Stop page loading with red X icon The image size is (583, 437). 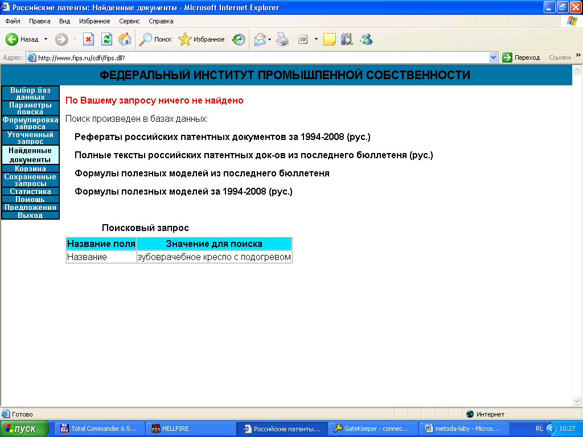(x=88, y=39)
